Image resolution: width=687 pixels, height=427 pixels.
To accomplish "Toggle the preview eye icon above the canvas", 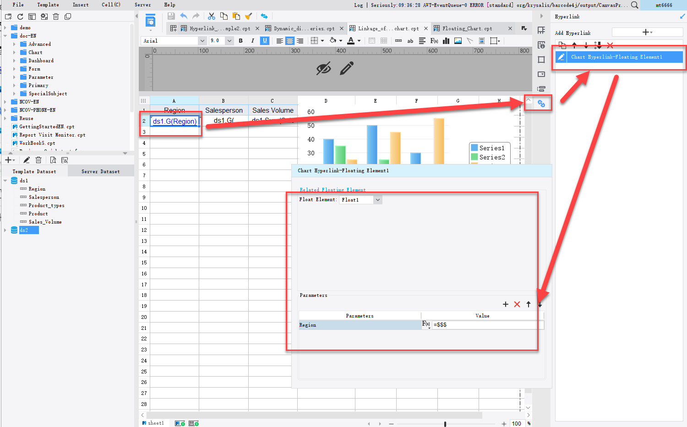I will [x=324, y=68].
